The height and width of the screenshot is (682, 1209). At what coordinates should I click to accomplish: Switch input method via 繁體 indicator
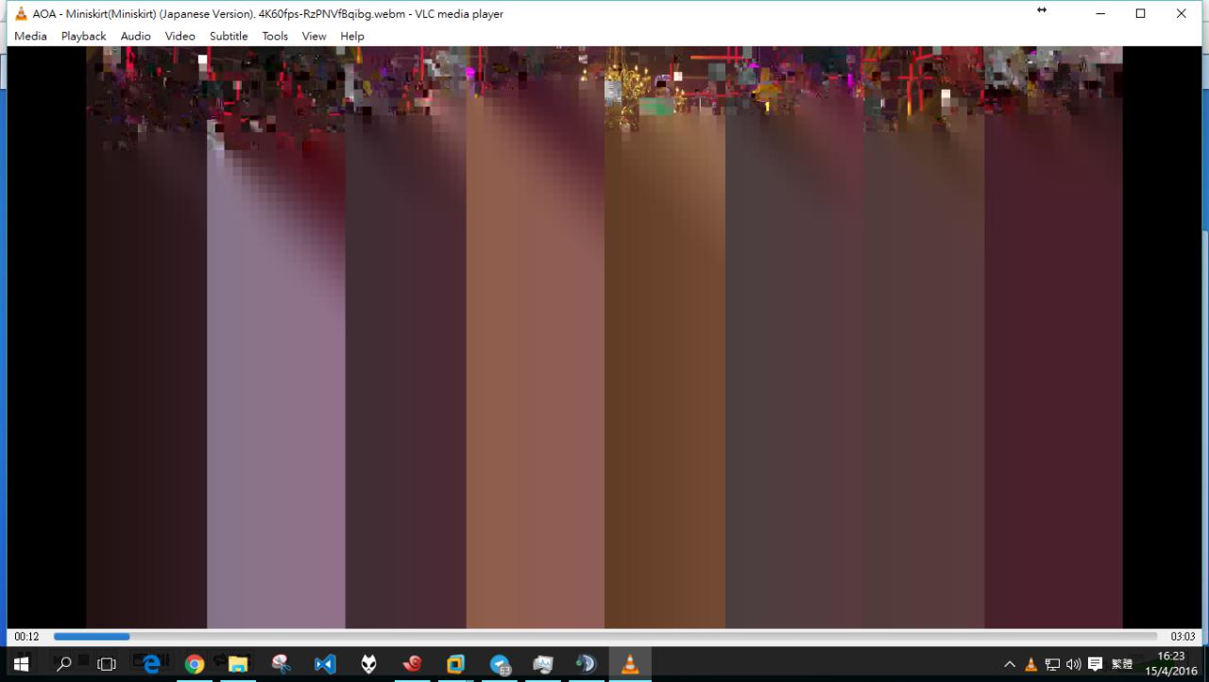tap(1122, 664)
